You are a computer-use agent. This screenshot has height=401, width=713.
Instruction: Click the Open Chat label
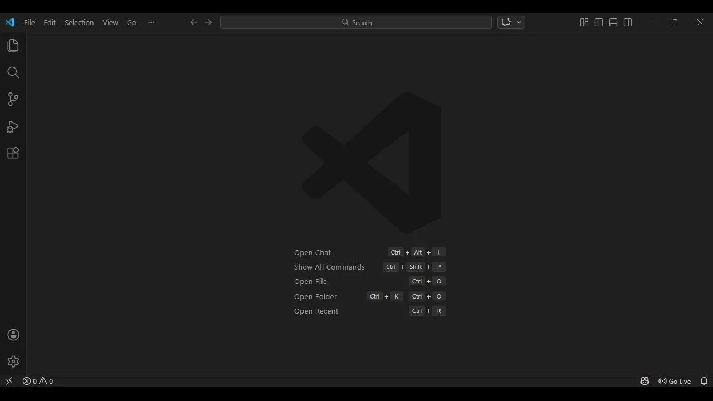pos(312,252)
